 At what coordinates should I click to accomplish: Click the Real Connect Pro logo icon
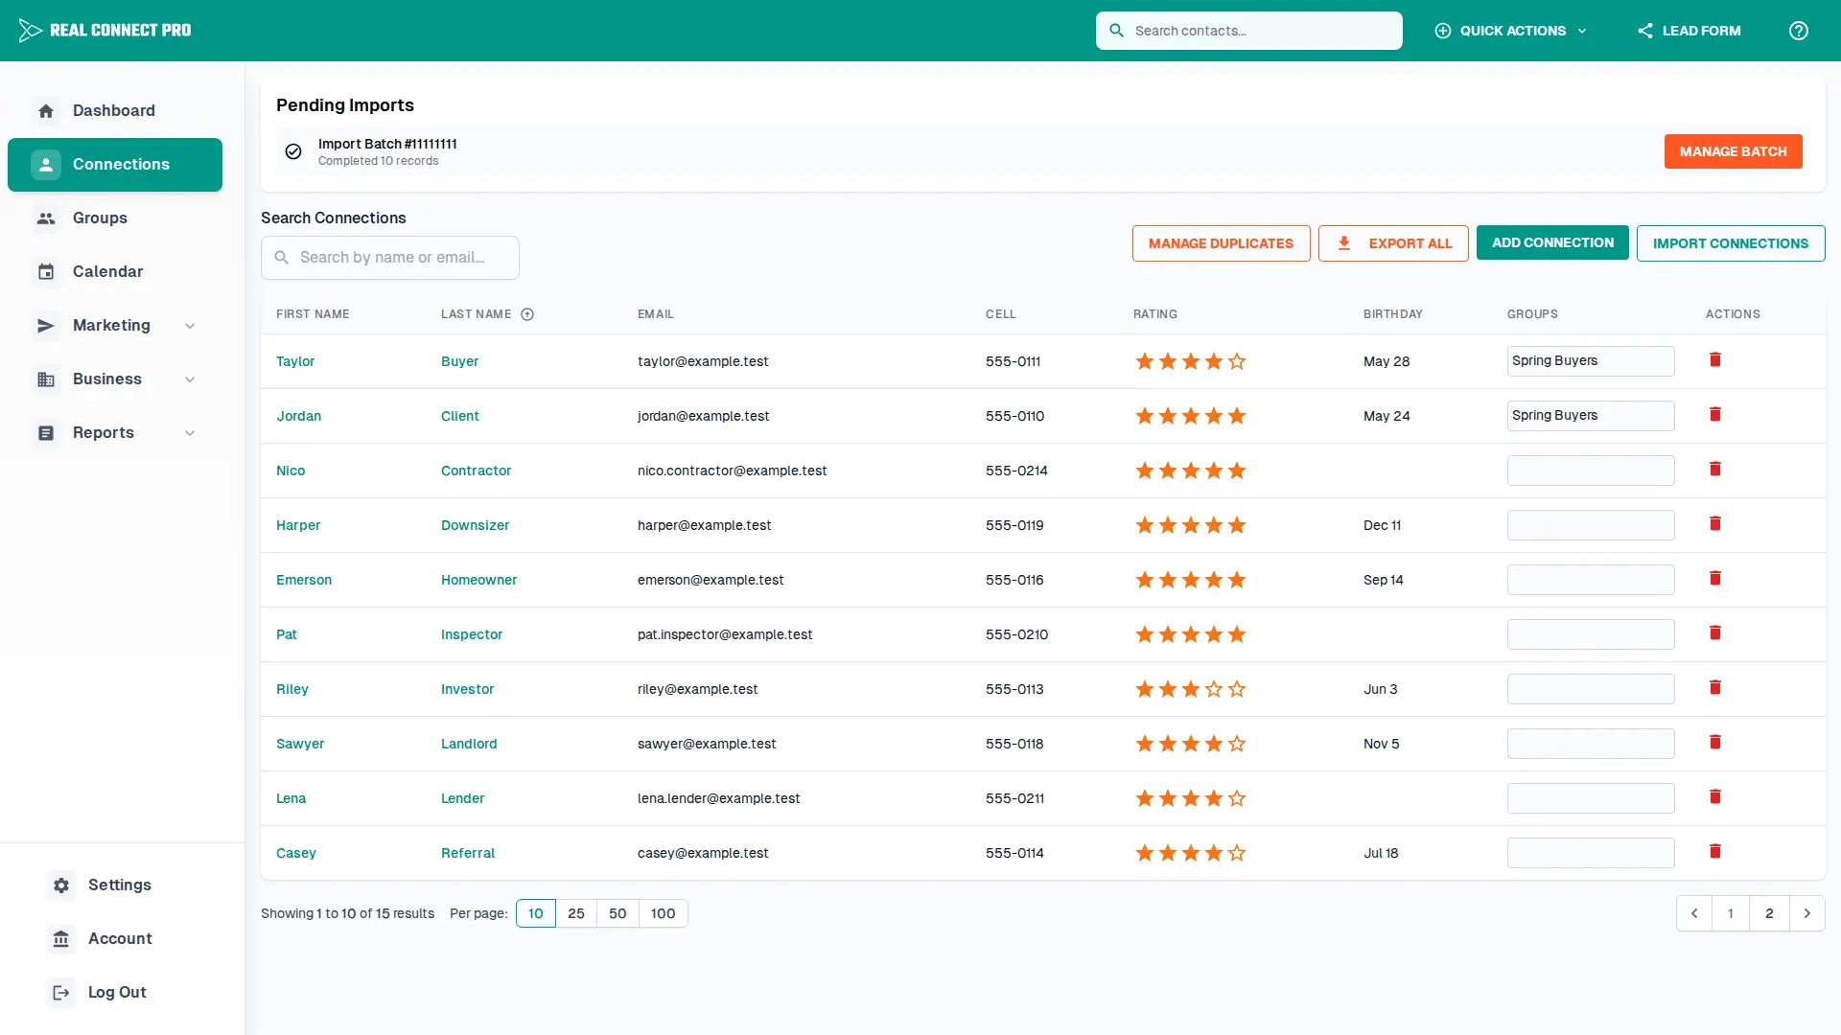pos(31,31)
